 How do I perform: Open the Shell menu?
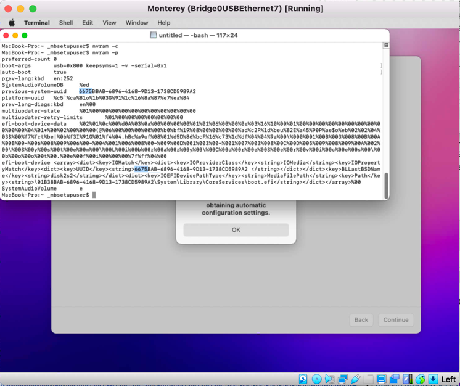point(66,23)
